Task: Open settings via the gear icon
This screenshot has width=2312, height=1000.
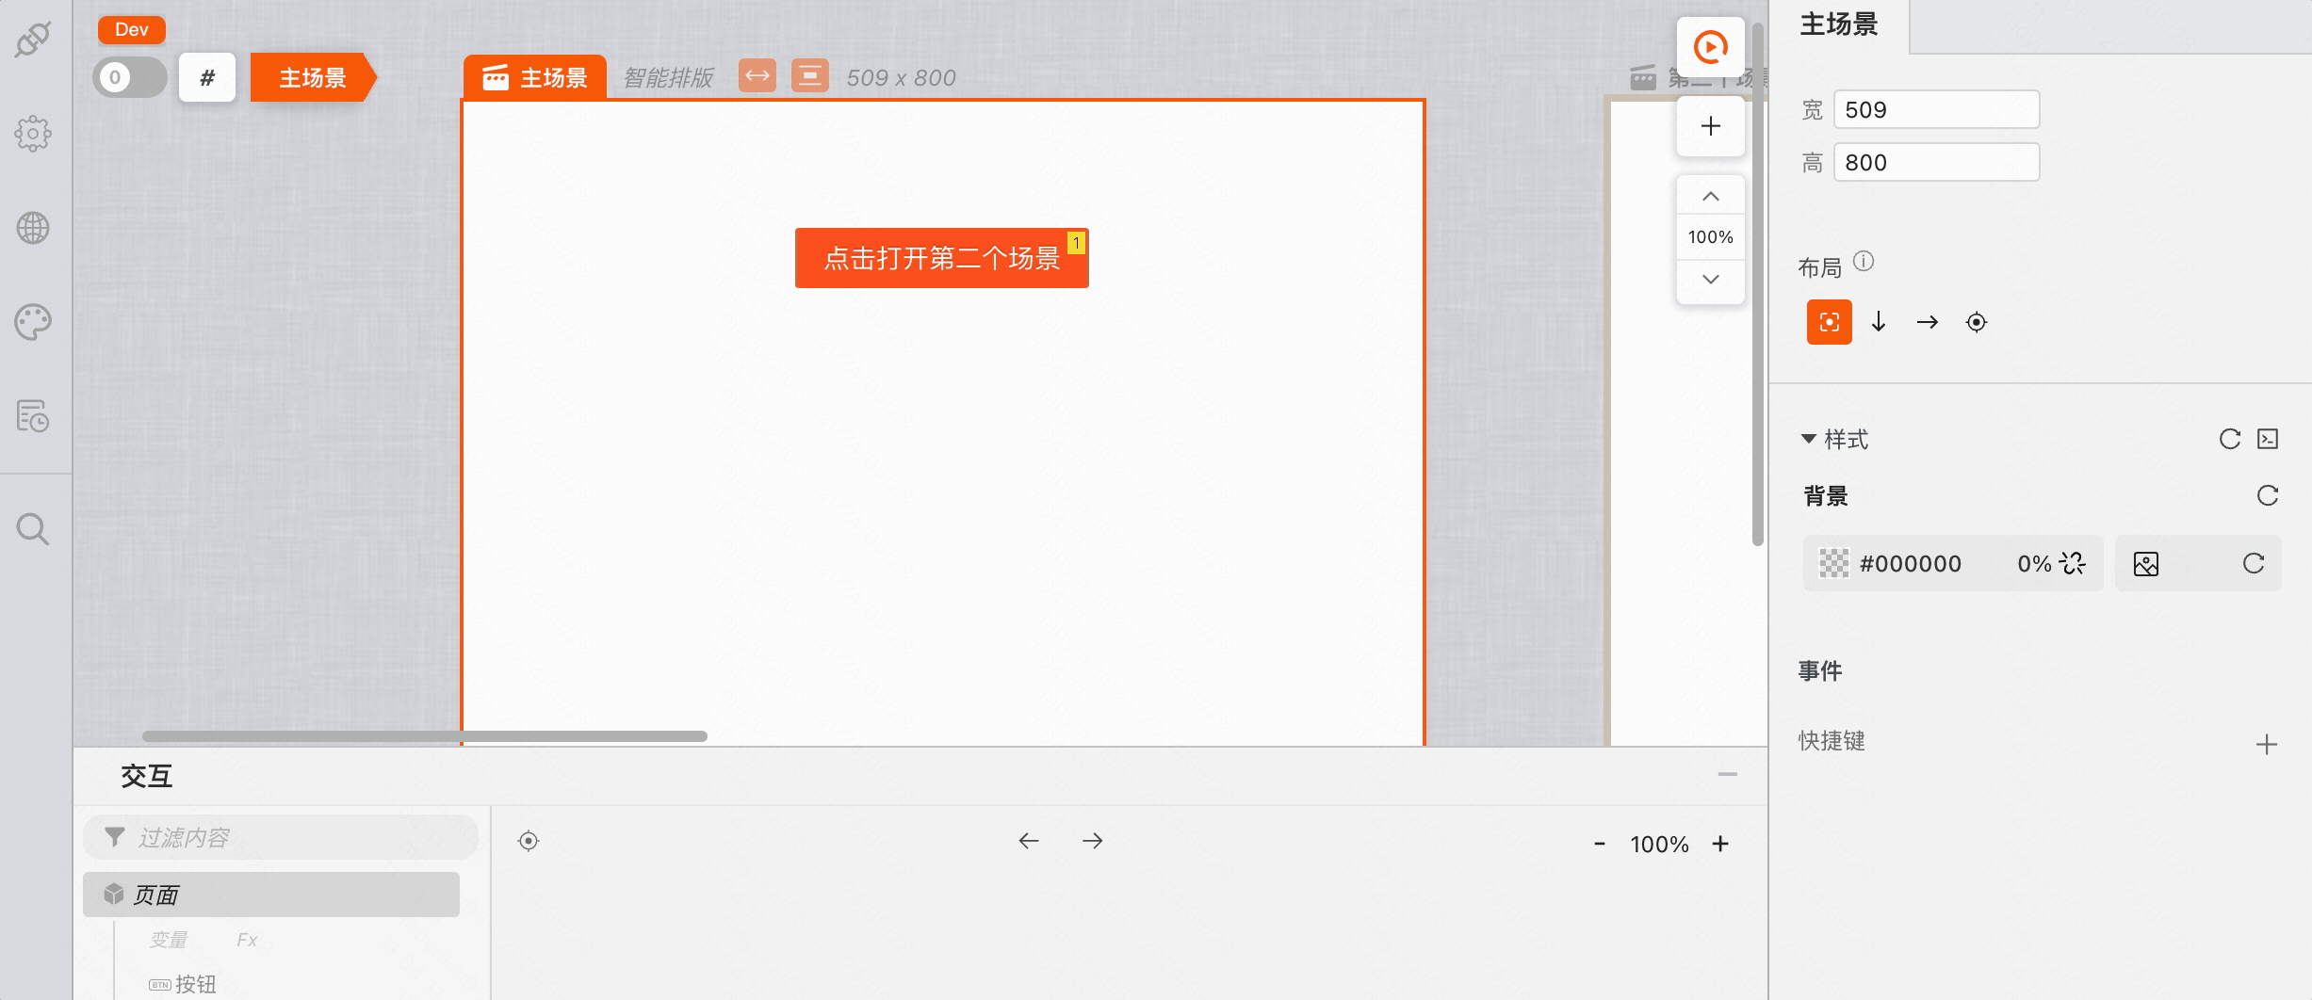Action: (x=34, y=133)
